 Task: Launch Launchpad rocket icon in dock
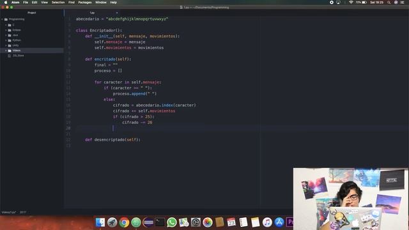(112, 222)
